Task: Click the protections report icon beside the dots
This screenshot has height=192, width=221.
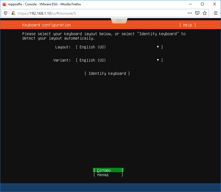Action: click(x=197, y=13)
